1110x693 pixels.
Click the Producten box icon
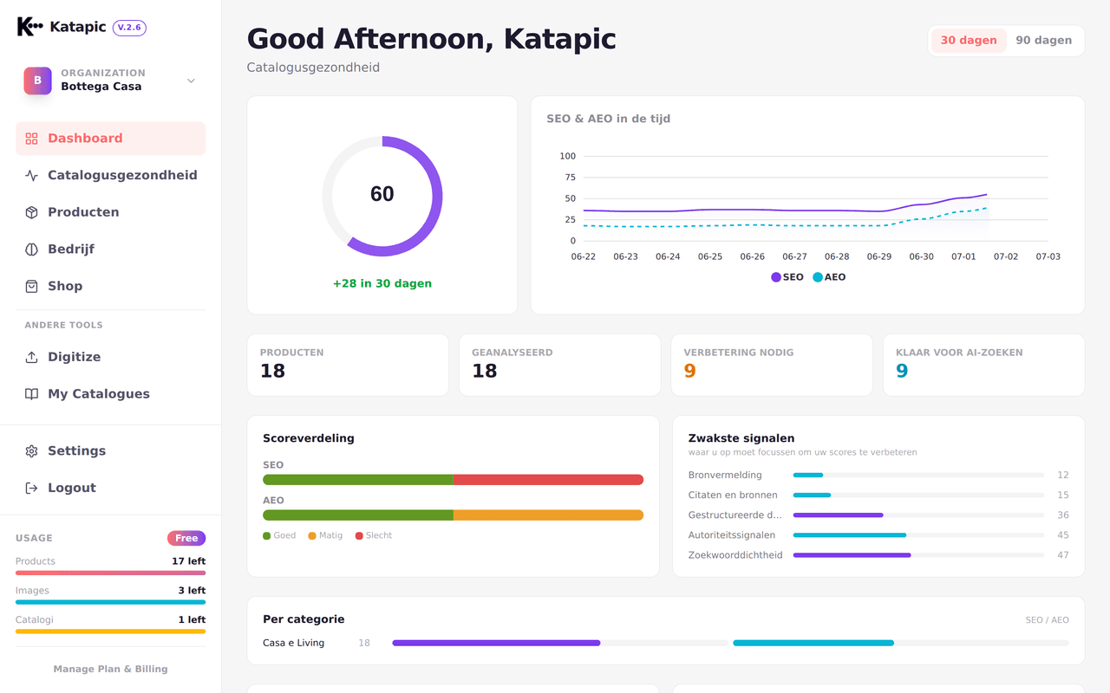coord(32,212)
